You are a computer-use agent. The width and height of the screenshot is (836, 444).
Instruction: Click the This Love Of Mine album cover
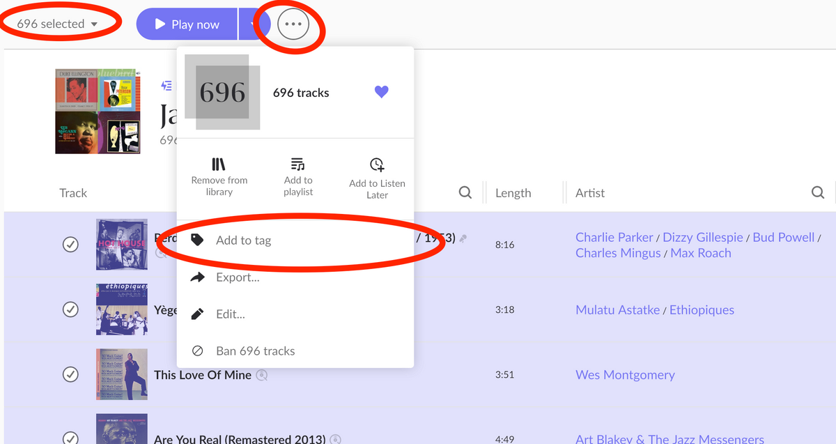122,374
